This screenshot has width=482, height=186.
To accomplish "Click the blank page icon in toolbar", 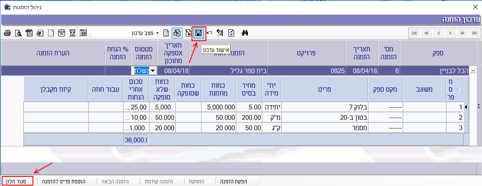I will point(50,33).
